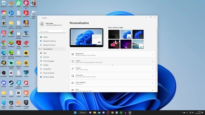
Task: Expand the Touch keyboard row chevron
Action: click(152, 83)
